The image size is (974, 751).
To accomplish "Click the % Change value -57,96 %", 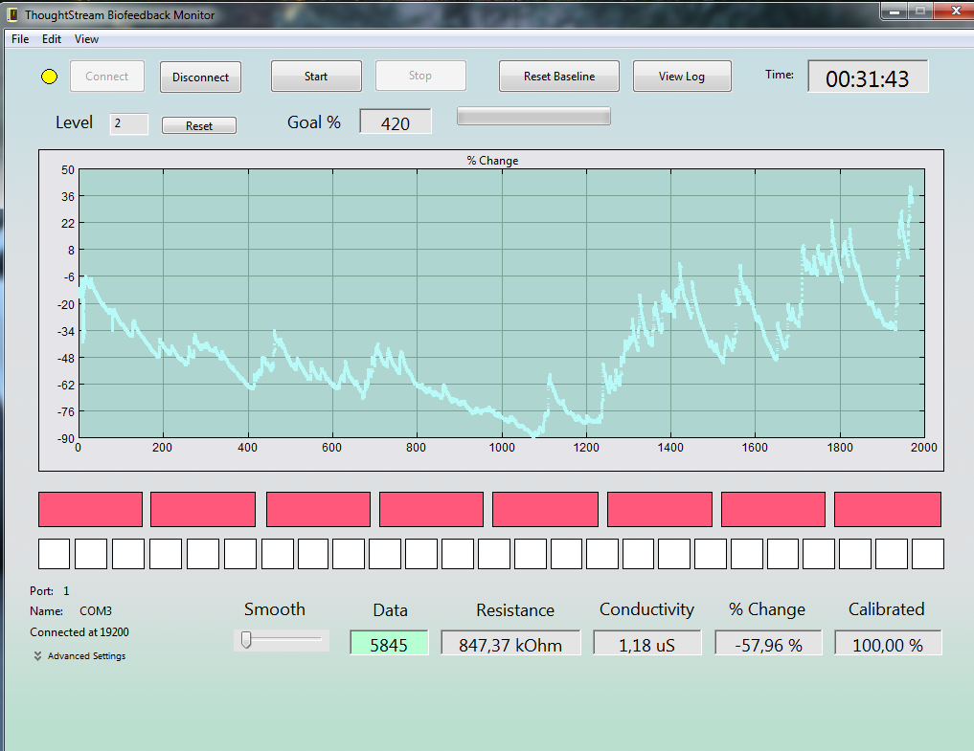I will point(768,643).
